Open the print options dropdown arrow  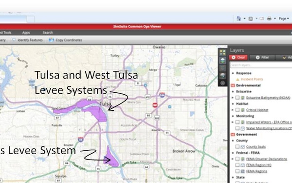tap(274, 19)
